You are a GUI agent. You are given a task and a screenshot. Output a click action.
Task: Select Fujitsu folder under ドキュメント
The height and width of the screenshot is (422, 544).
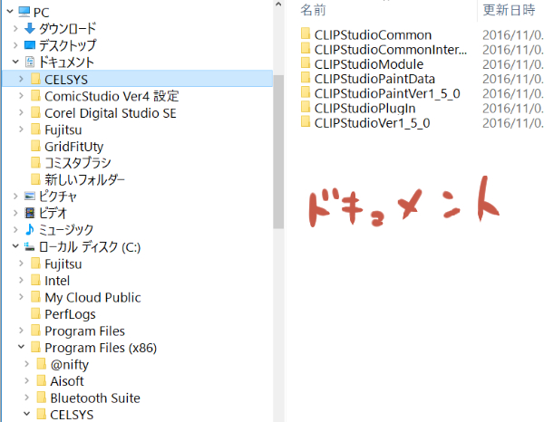63,129
